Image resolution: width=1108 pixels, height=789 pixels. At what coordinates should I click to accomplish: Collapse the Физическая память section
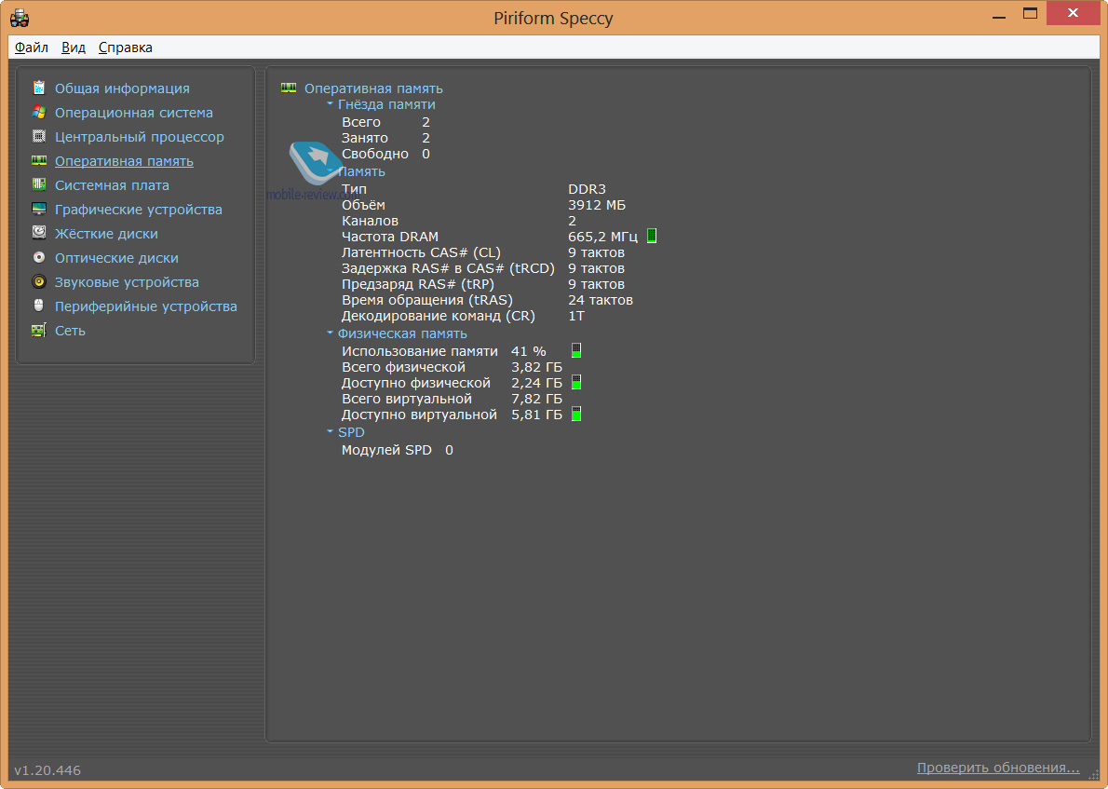330,333
